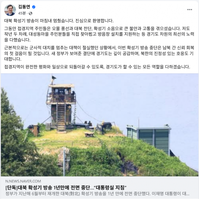Click the utility pole at photo bottom
Image resolution: width=199 pixels, height=199 pixels.
[64, 161]
